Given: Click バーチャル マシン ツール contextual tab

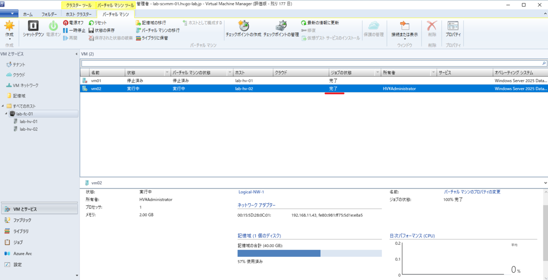Looking at the screenshot, I should pos(116,5).
